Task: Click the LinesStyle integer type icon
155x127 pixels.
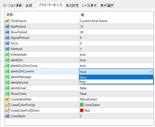Action: [7, 116]
